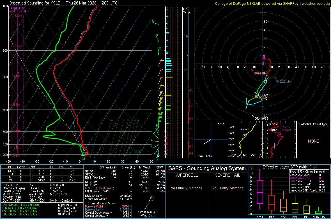The height and width of the screenshot is (219, 331).
Task: Click the 'SEVERE HAIL' SARS column heading
Action: [227, 175]
